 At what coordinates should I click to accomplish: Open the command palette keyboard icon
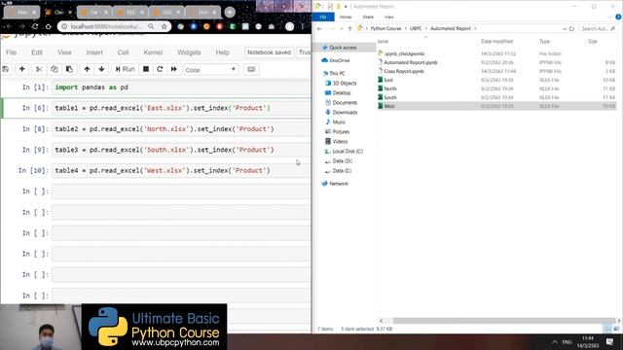pos(251,69)
